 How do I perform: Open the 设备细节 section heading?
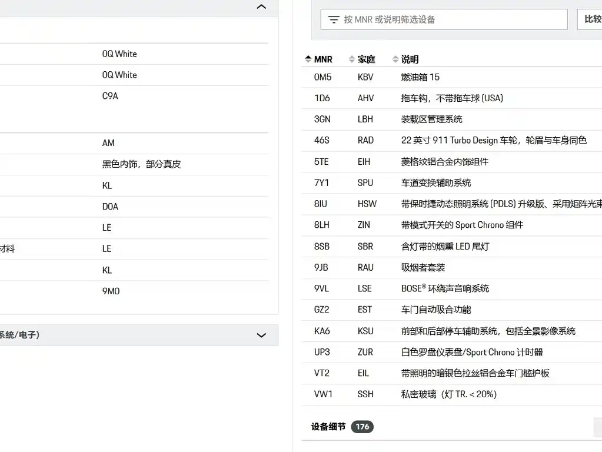(x=328, y=427)
